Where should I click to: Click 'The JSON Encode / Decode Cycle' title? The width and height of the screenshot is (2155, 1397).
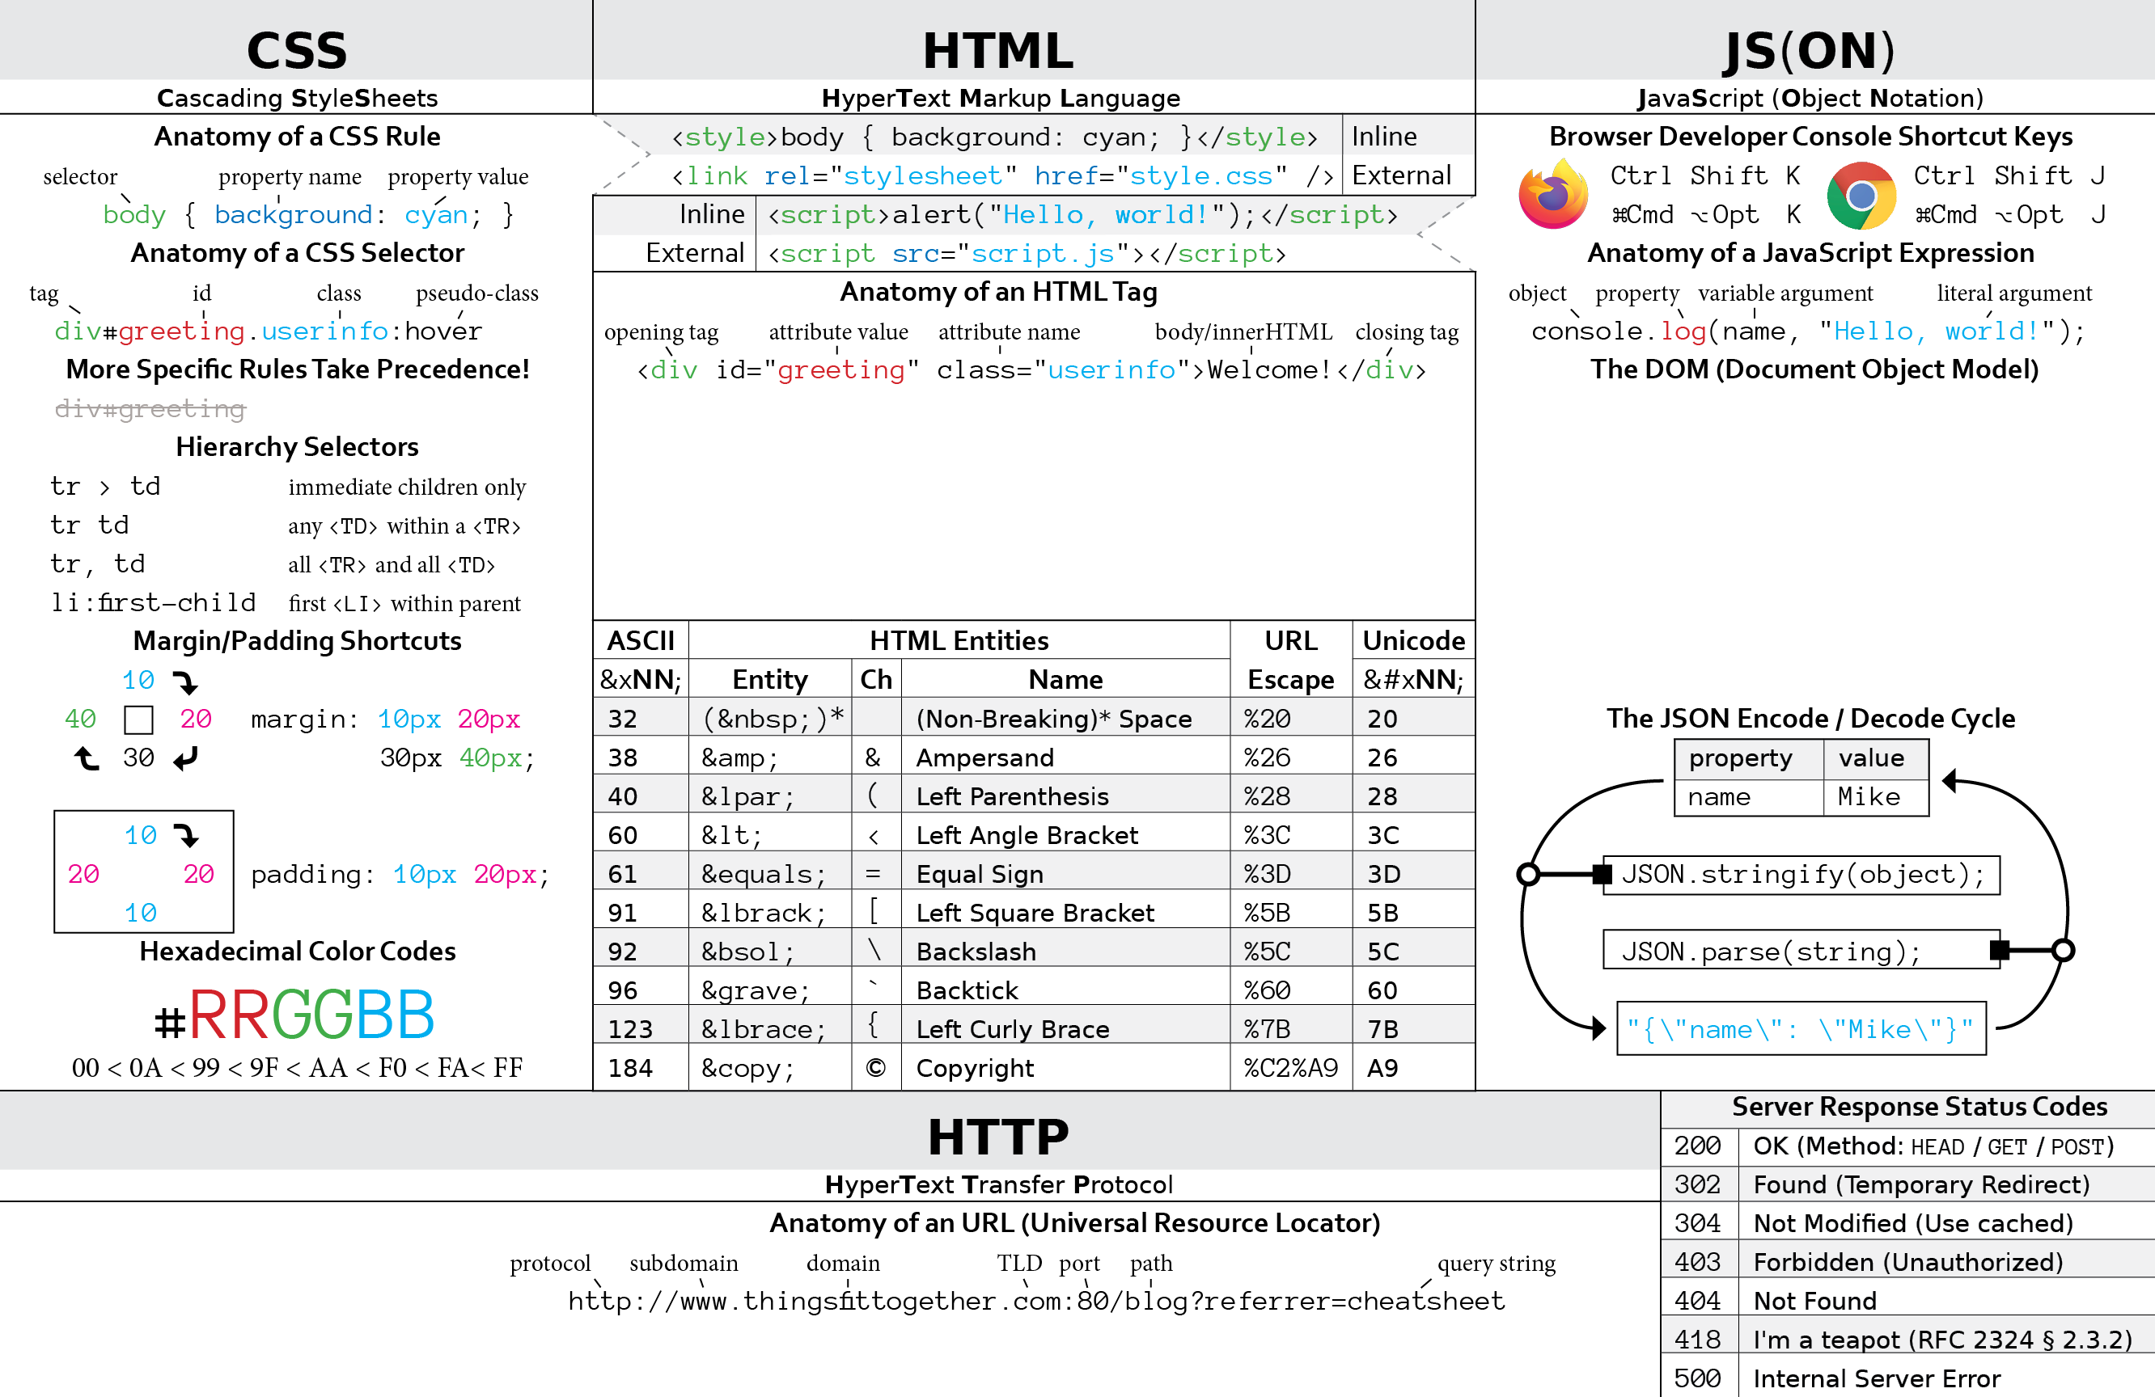1810,720
